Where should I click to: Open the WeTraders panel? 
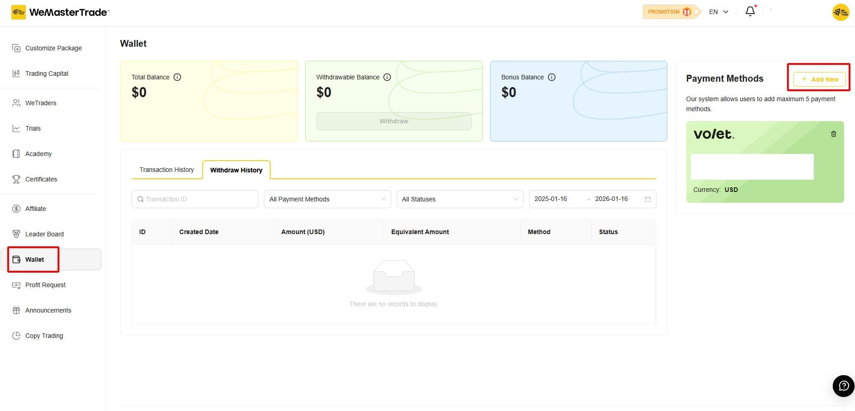pos(40,103)
